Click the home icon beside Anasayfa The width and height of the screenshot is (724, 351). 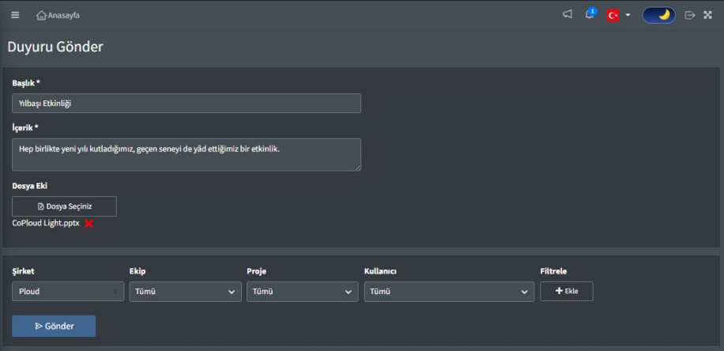coord(42,15)
